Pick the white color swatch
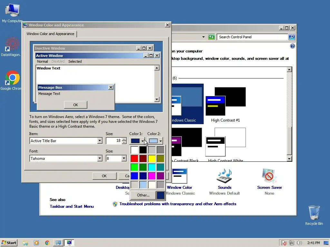The width and height of the screenshot is (330, 247). [134, 150]
